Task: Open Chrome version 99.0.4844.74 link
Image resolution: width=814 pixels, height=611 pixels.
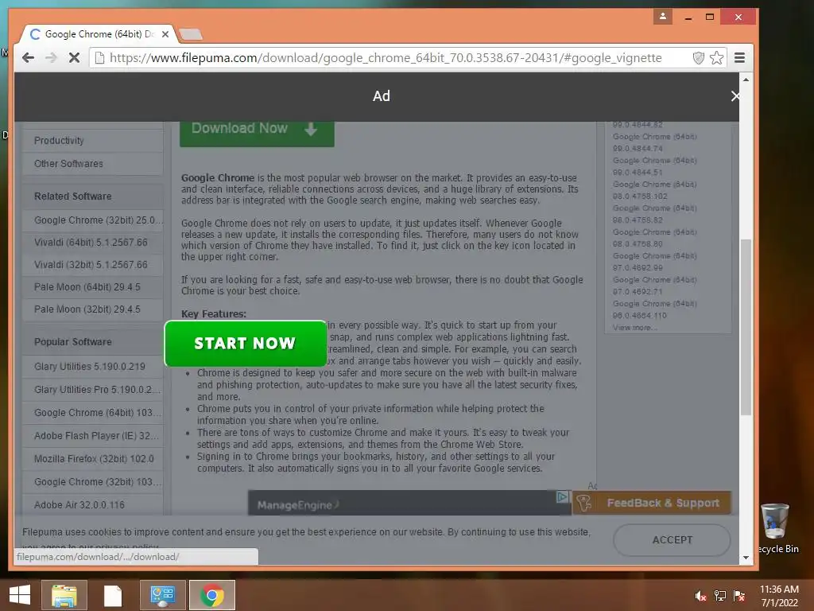Action: pyautogui.click(x=654, y=142)
